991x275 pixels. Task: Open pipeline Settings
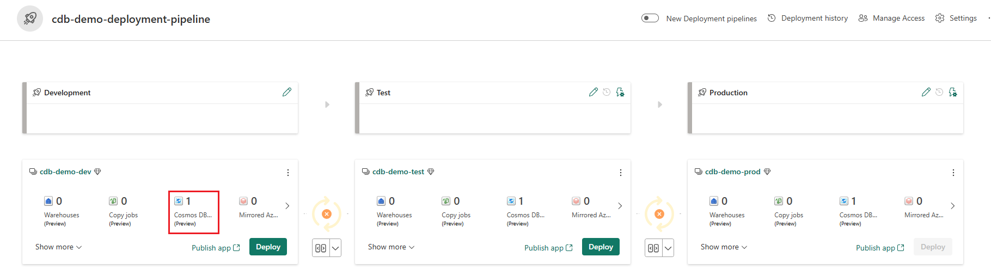[956, 18]
